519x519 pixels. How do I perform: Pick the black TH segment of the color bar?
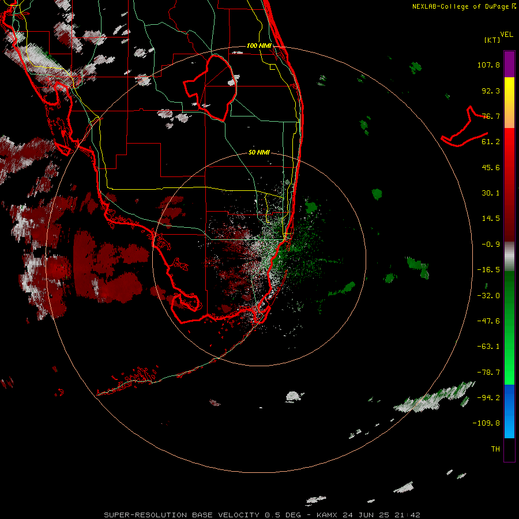coord(509,449)
